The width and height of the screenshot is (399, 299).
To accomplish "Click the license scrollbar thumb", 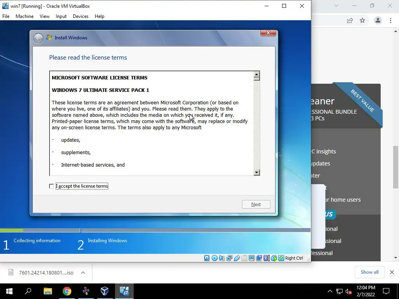I will click(x=256, y=79).
